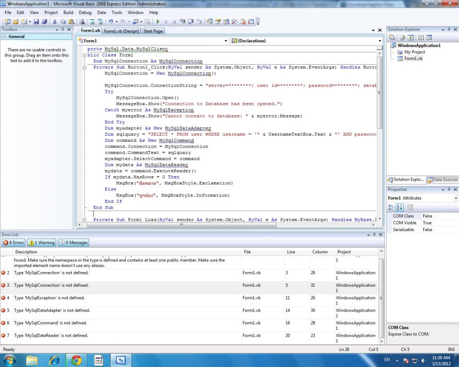Click Show All Files in Solution Explorer
Image resolution: width=459 pixels, height=367 pixels.
(403, 38)
